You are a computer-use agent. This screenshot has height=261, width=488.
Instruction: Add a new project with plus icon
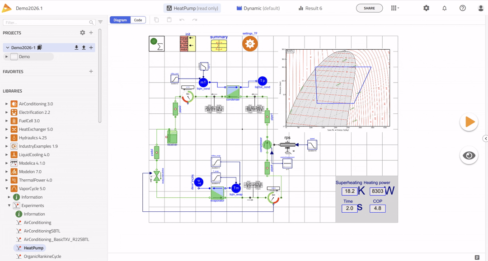tap(91, 33)
